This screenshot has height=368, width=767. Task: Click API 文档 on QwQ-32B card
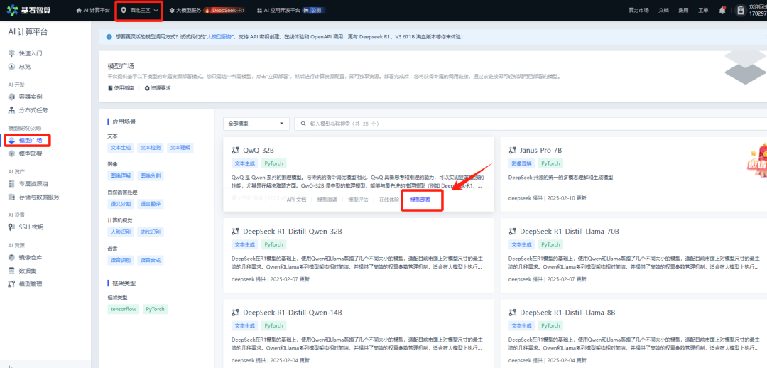(296, 200)
